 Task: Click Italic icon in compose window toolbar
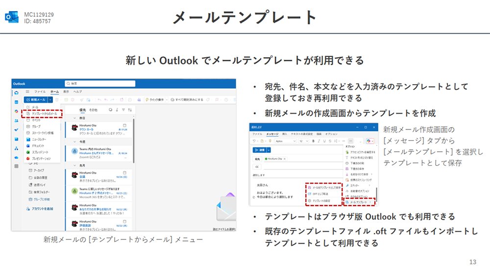(x=319, y=141)
